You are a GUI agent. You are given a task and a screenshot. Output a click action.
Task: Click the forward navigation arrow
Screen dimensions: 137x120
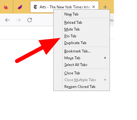(18, 20)
